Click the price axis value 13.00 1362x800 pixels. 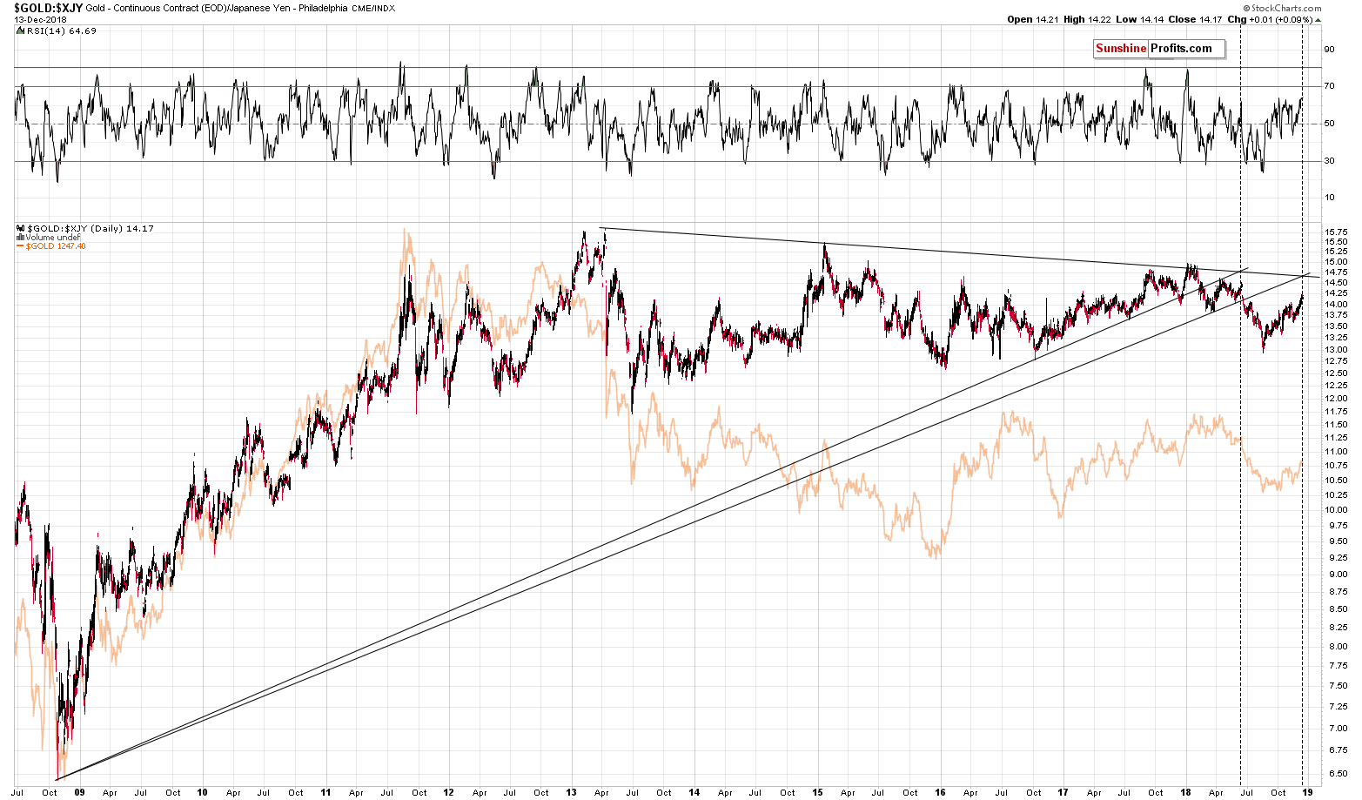pos(1334,350)
